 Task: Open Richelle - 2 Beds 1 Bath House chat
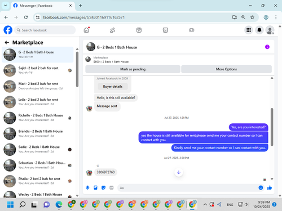(38, 118)
